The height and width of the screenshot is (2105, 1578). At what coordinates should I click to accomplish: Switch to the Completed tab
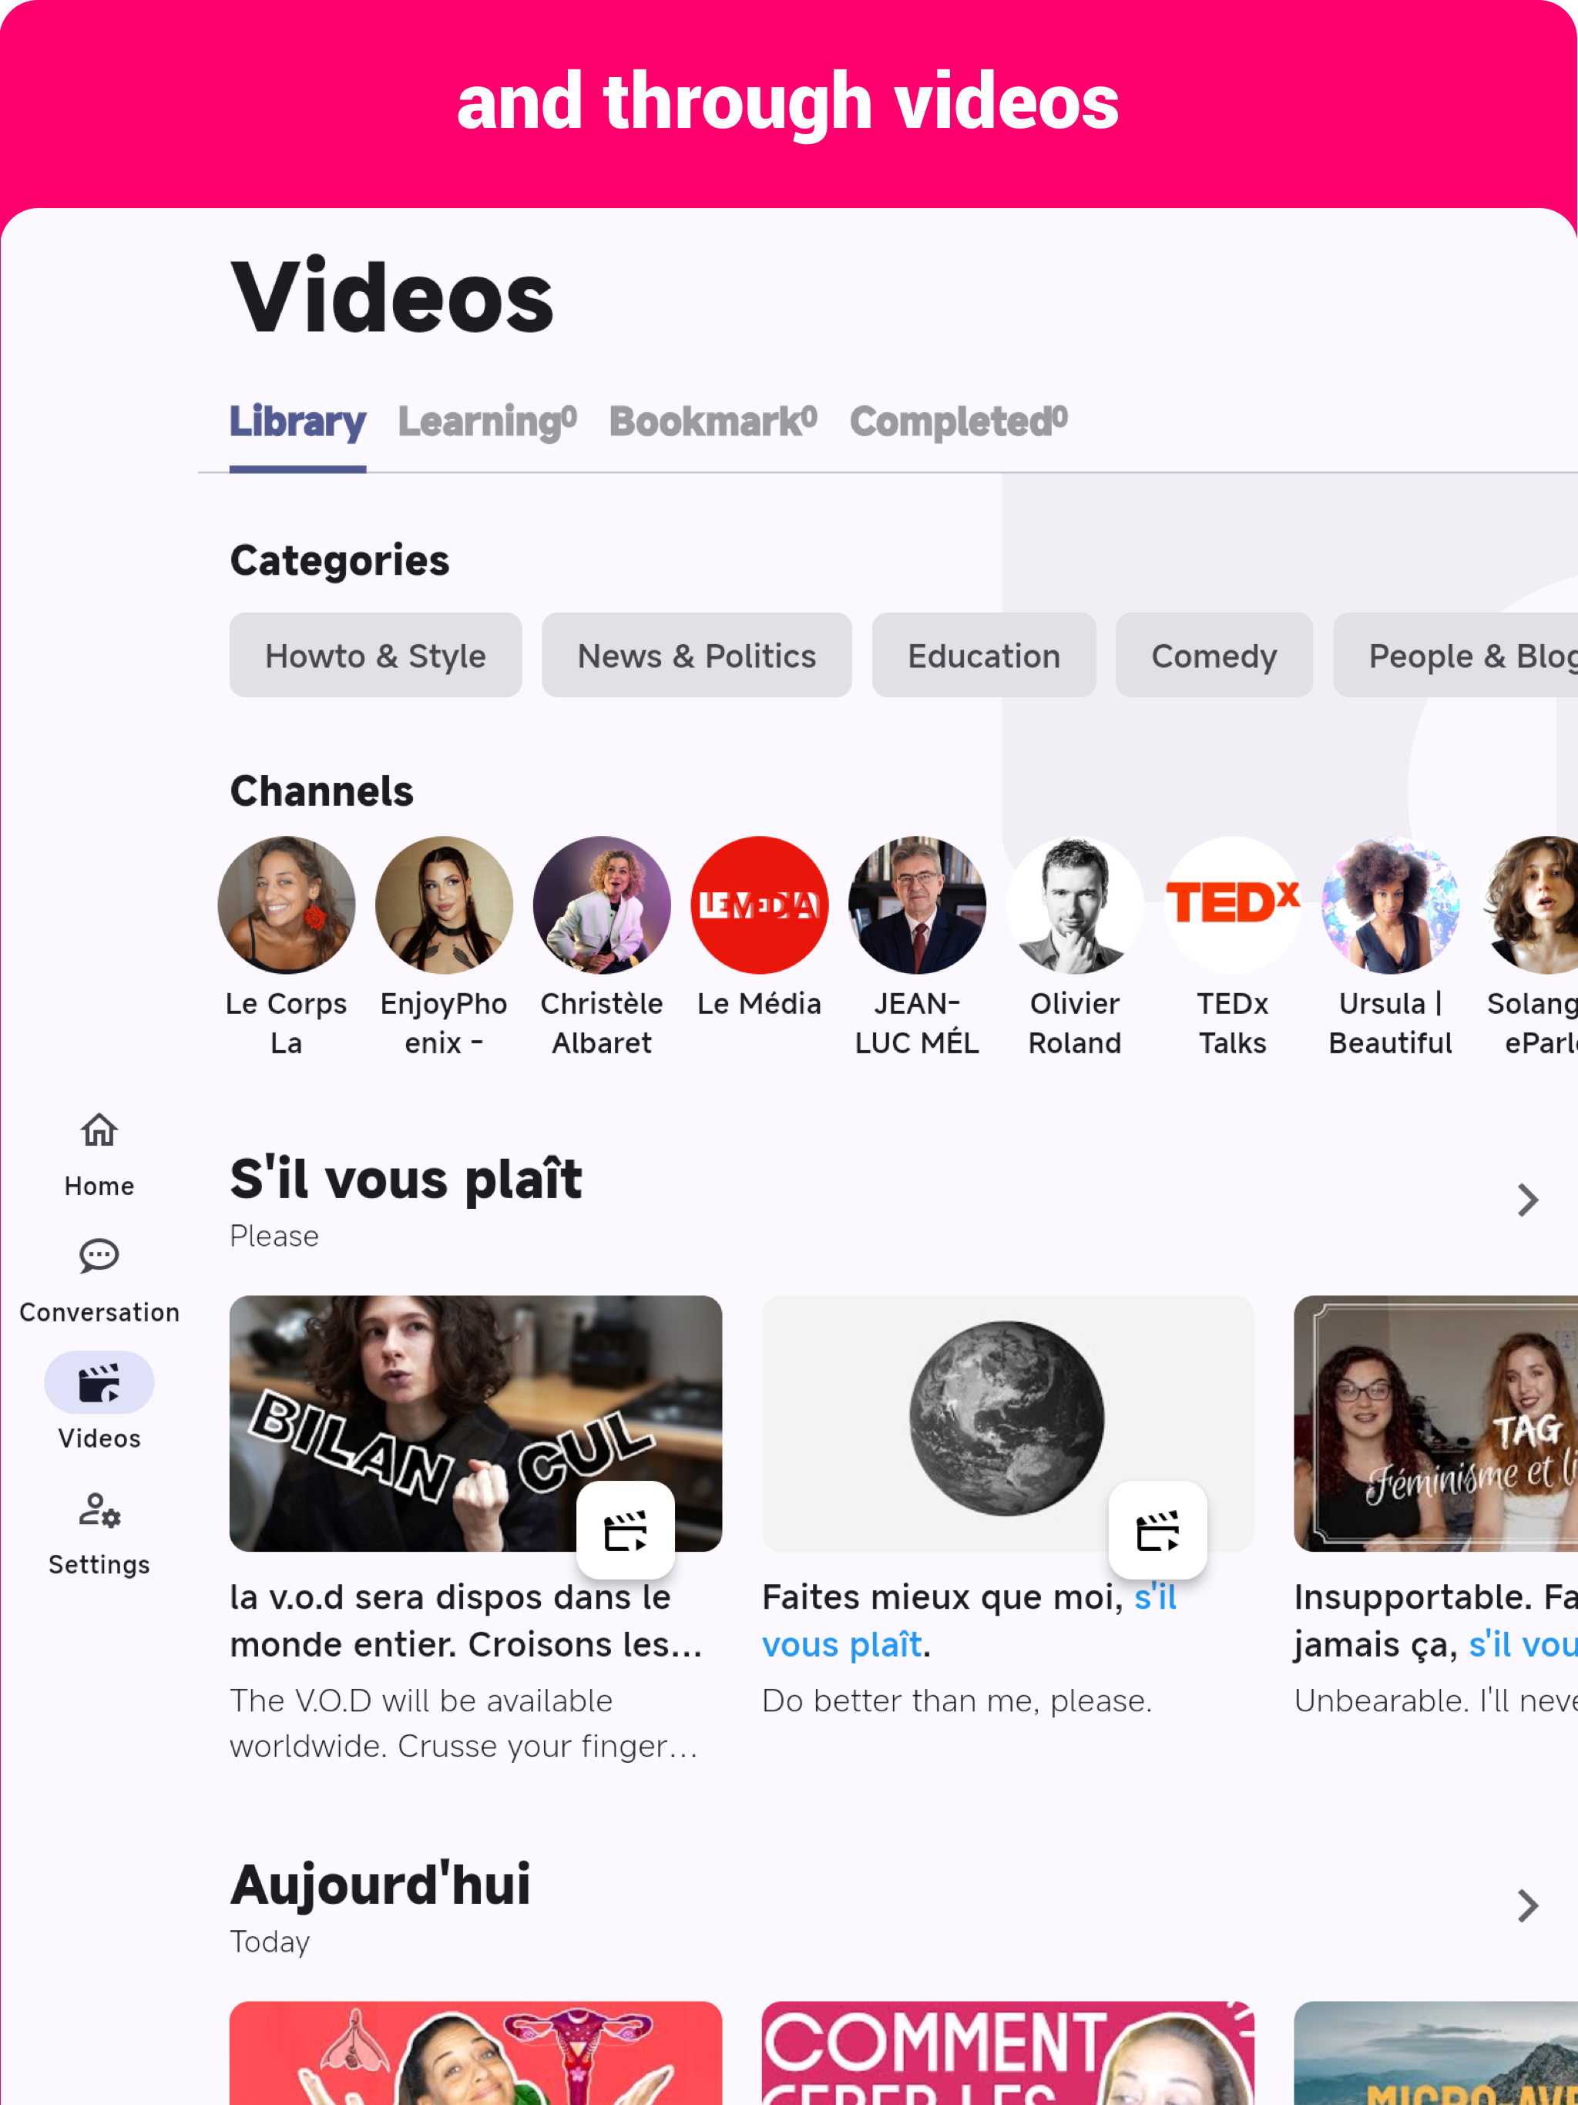click(x=959, y=421)
